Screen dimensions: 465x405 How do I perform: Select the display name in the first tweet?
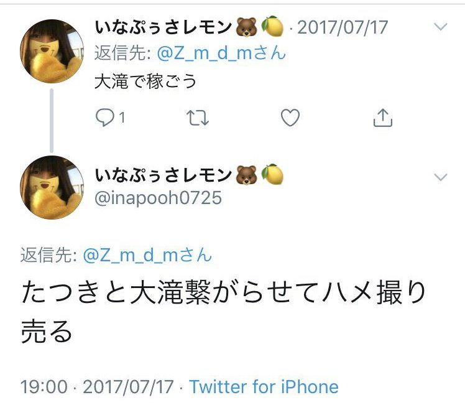click(163, 27)
